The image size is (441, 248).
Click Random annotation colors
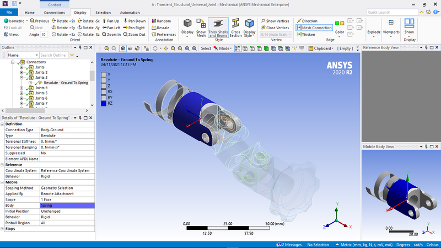point(161,21)
